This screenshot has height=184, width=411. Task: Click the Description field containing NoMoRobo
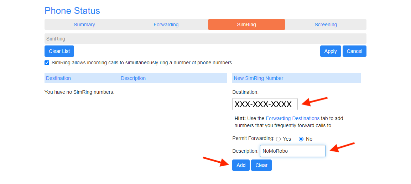coord(292,151)
